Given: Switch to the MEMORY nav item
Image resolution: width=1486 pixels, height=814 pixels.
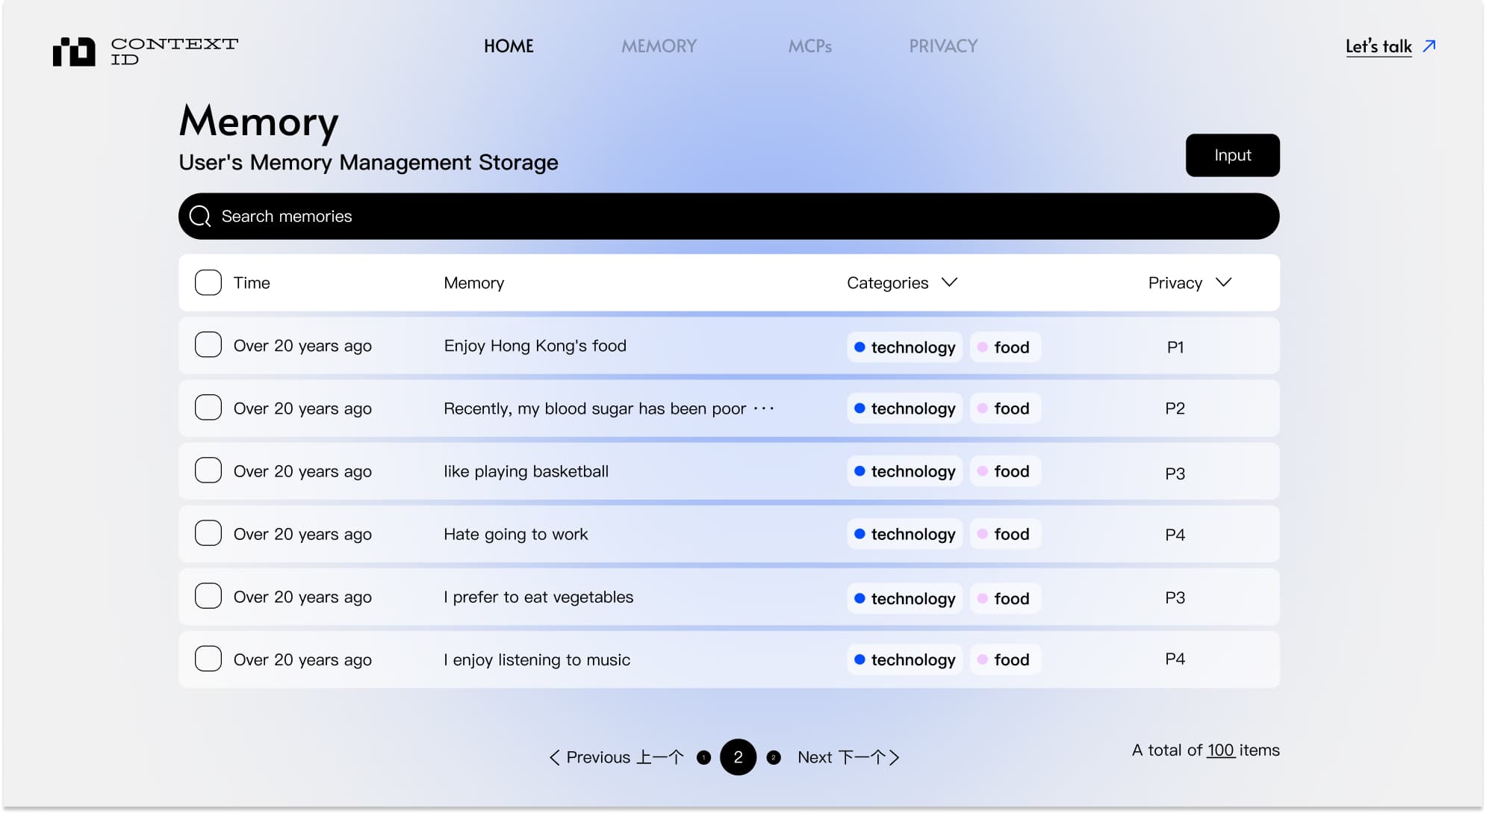Looking at the screenshot, I should (659, 46).
